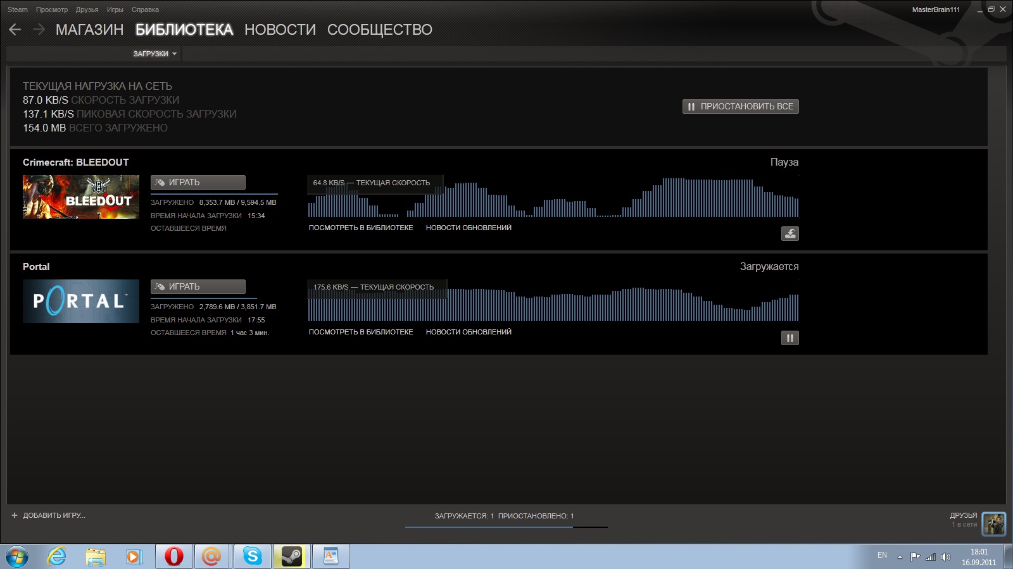Open the Друзья menu
Screen dimensions: 1013x569
(87, 9)
